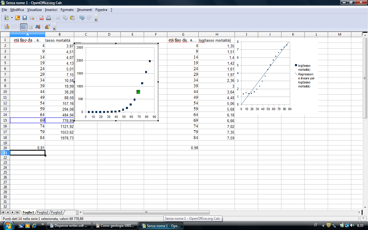Open the Visualizza menu
Viewport: 368px width, 230px height.
click(34, 10)
